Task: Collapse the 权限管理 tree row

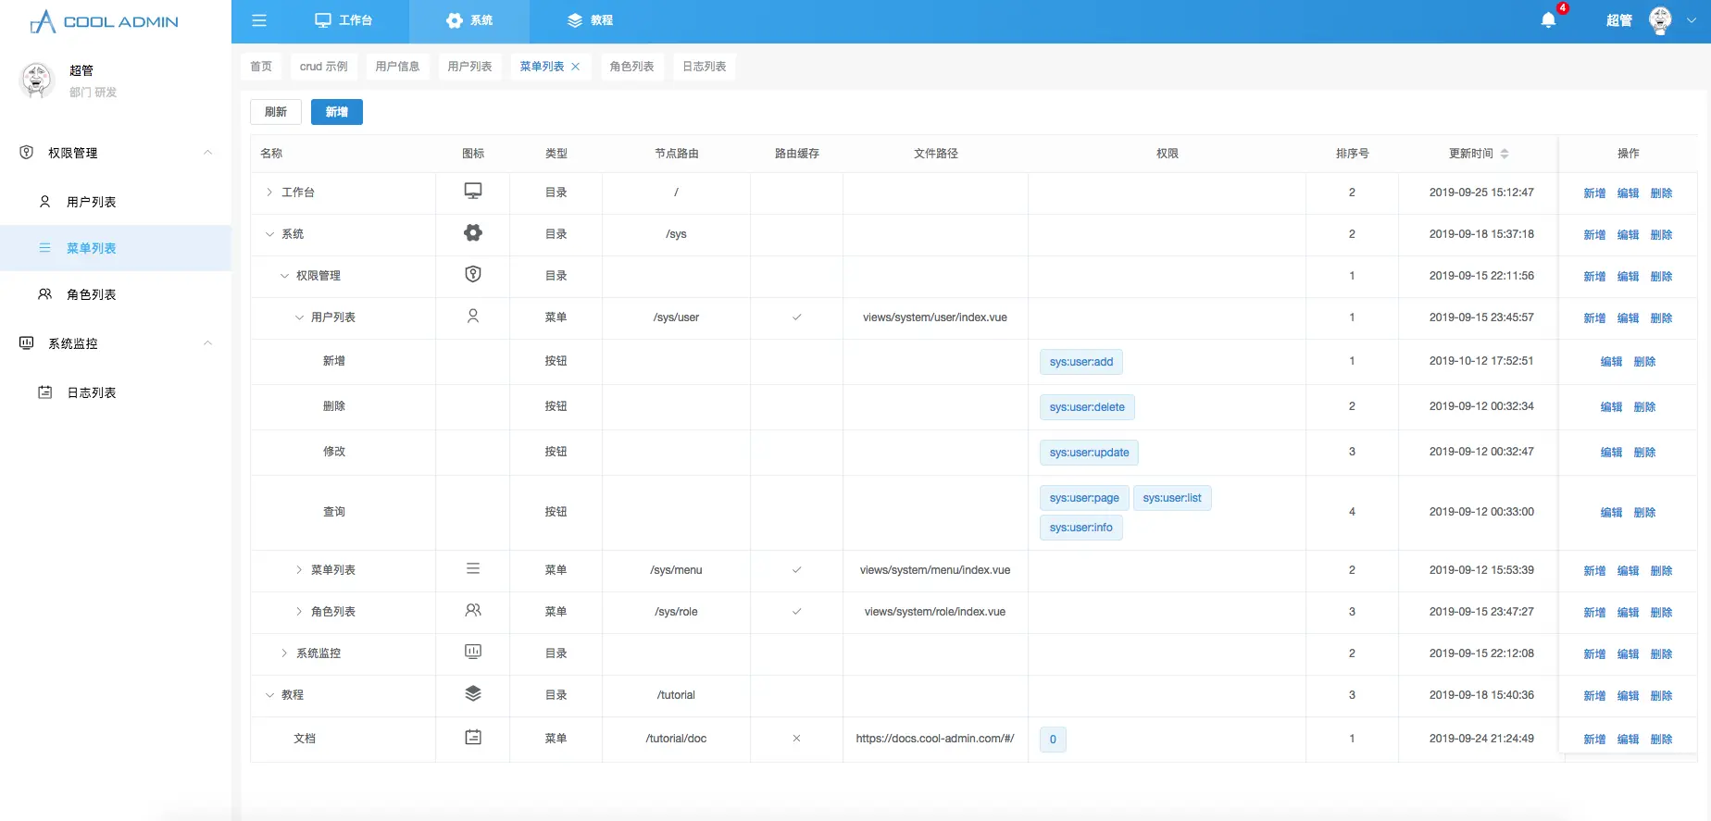Action: [284, 276]
